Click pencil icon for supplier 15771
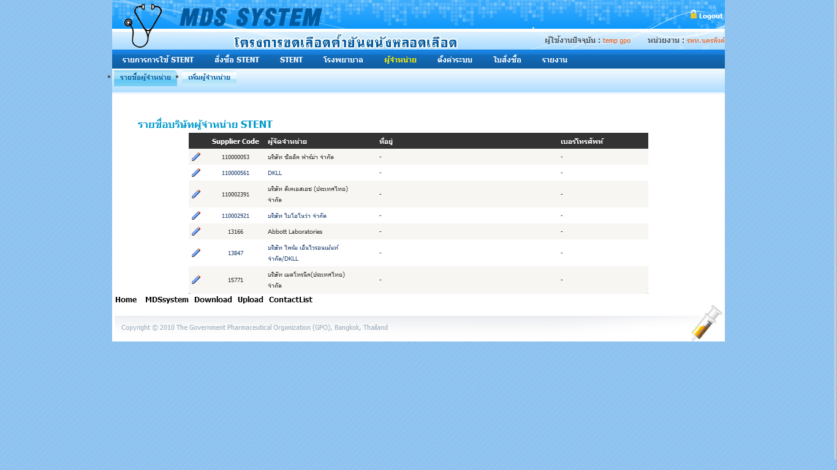Viewport: 837px width, 470px height. point(196,280)
